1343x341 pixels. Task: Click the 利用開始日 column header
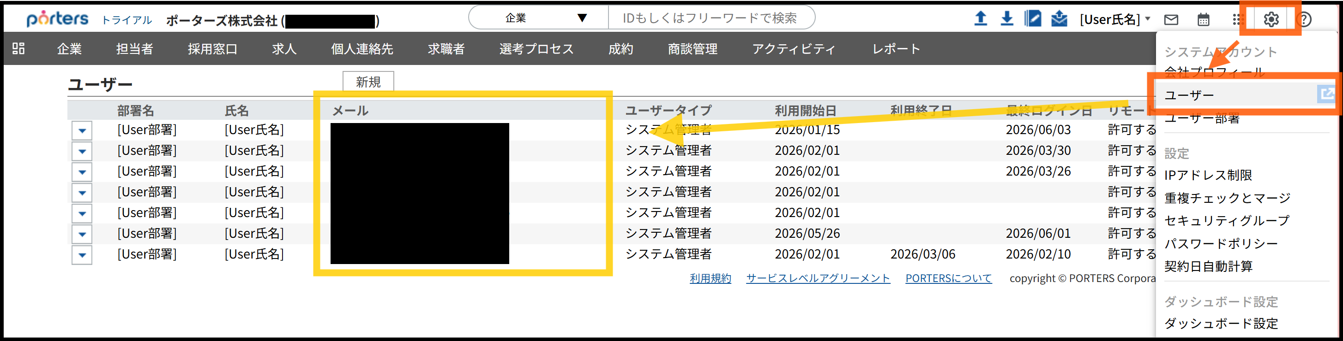[806, 111]
